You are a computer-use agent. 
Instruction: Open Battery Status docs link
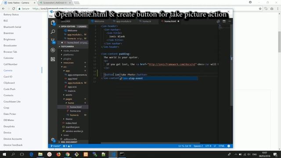coord(11,14)
